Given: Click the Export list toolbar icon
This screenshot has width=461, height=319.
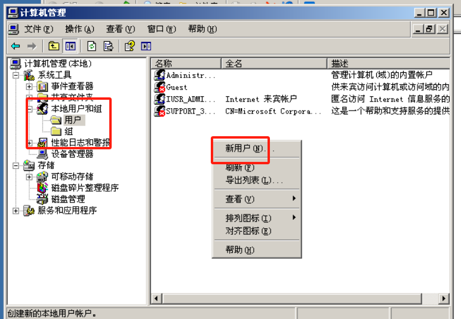Looking at the screenshot, I should coord(108,46).
